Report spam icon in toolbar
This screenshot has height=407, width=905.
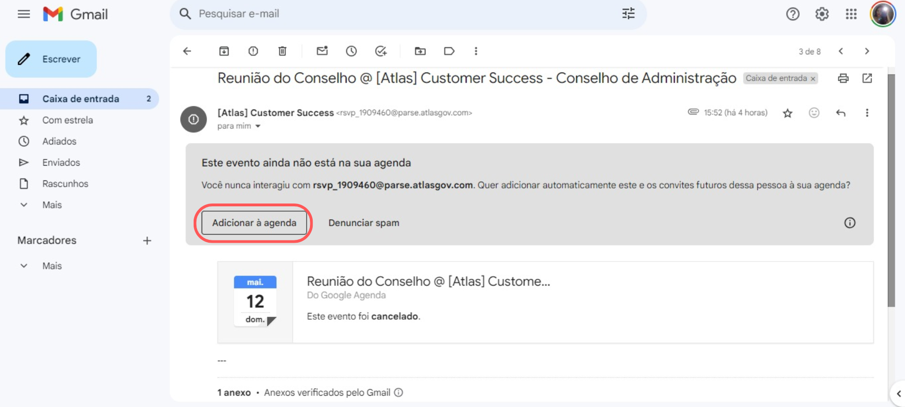tap(253, 51)
